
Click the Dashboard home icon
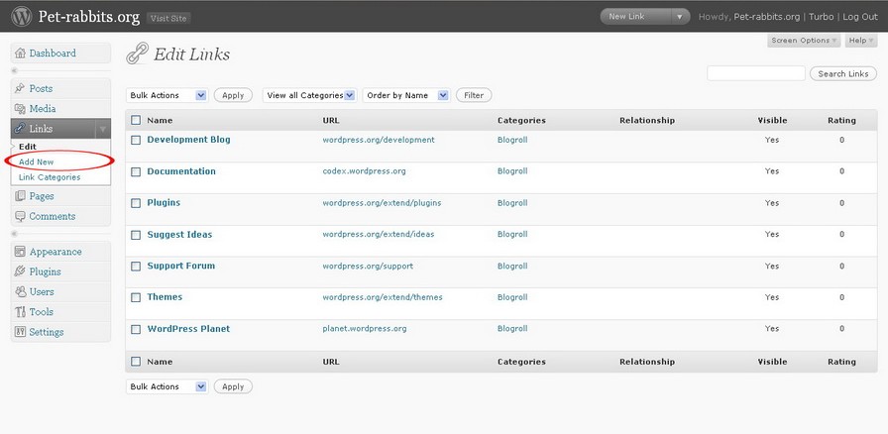[x=21, y=54]
